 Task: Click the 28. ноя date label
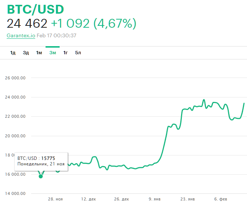click(x=56, y=199)
